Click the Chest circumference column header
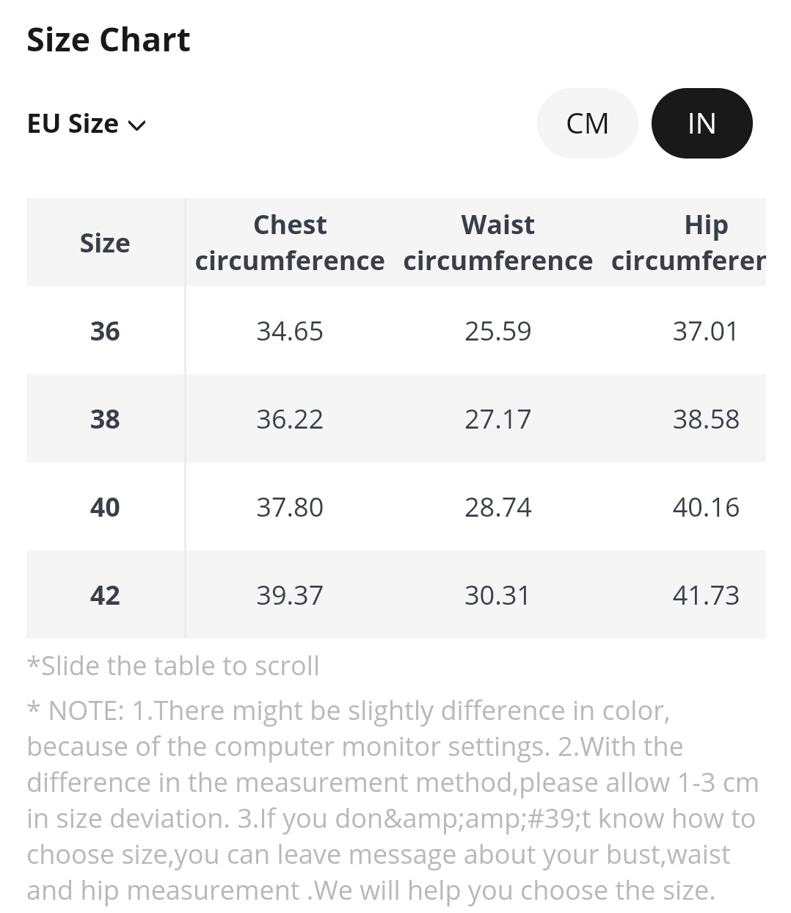 [x=290, y=242]
